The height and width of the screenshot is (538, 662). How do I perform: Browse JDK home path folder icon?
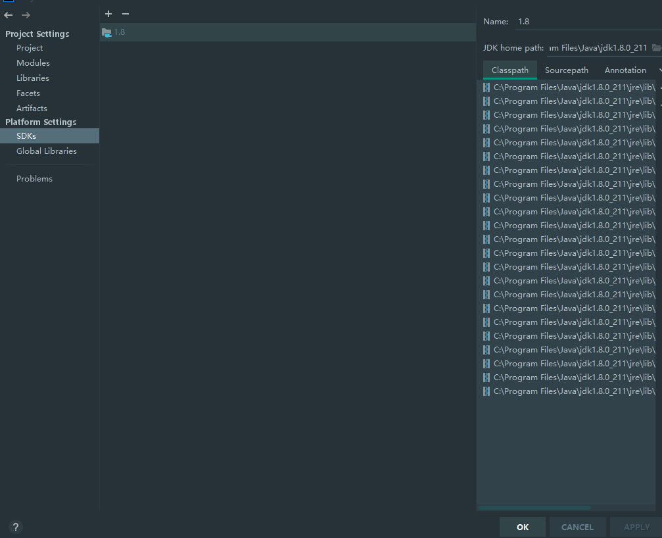click(657, 48)
